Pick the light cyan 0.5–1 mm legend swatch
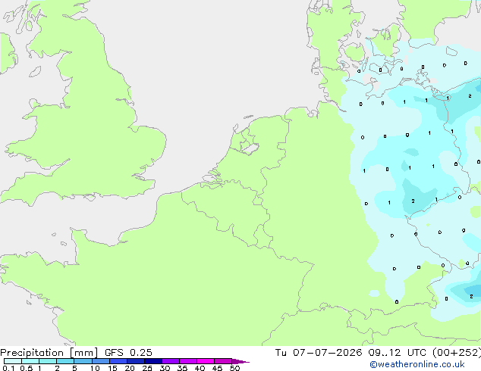The width and height of the screenshot is (481, 371). (30, 361)
